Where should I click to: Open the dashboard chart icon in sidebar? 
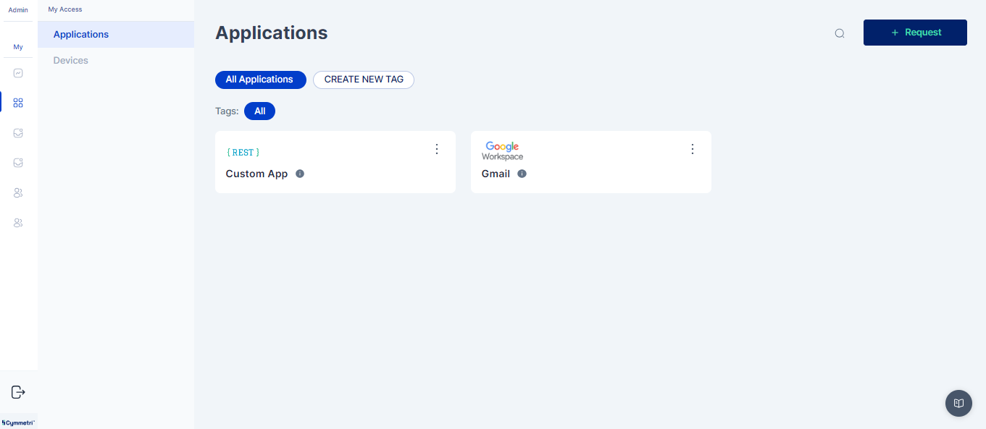pyautogui.click(x=18, y=73)
